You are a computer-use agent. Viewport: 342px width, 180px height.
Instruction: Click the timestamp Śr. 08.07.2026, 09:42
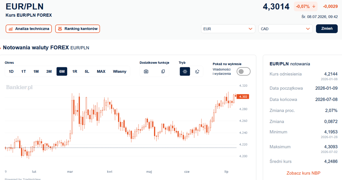tap(320, 17)
